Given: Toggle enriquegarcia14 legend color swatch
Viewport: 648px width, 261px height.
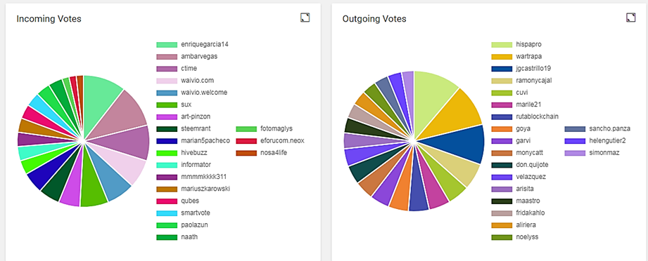Looking at the screenshot, I should (167, 44).
